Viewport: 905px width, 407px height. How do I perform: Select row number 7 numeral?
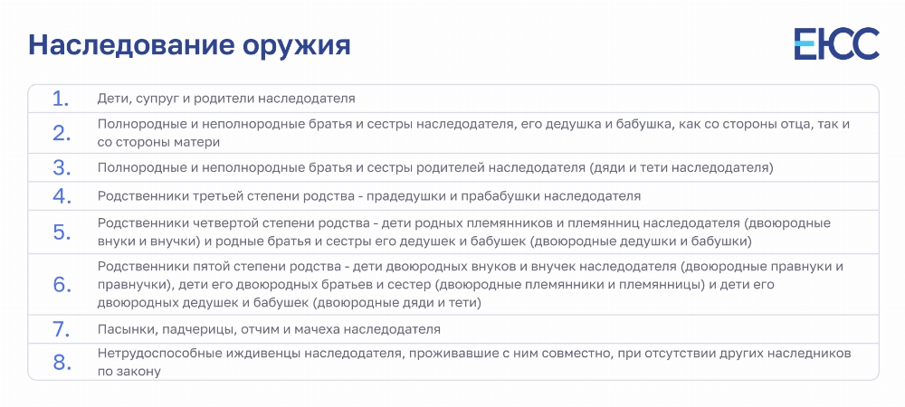click(62, 329)
